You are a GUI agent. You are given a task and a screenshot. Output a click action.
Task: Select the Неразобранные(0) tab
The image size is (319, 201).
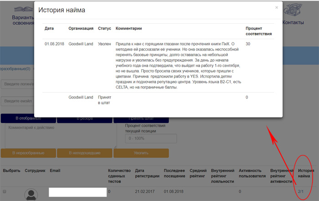tap(15, 69)
